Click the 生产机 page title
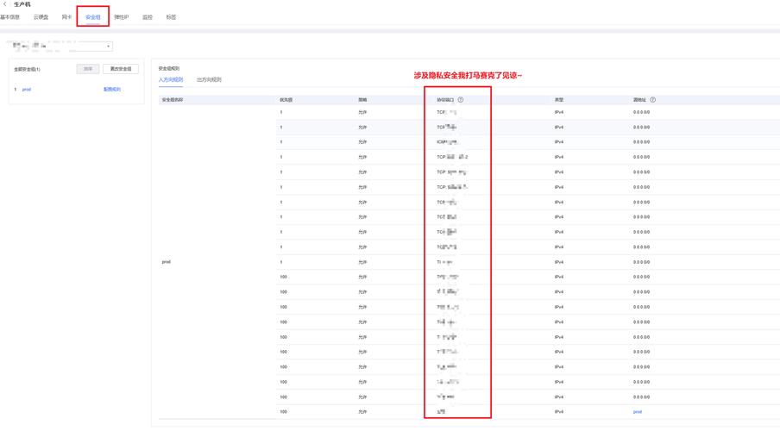The image size is (780, 431). 22,4
